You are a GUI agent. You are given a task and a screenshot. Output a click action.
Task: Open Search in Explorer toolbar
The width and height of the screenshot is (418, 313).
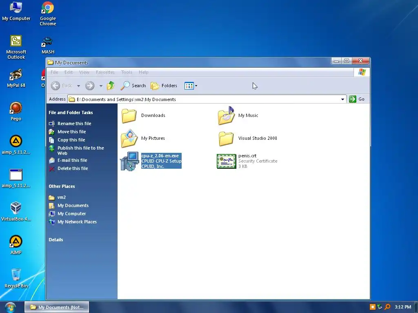point(133,86)
